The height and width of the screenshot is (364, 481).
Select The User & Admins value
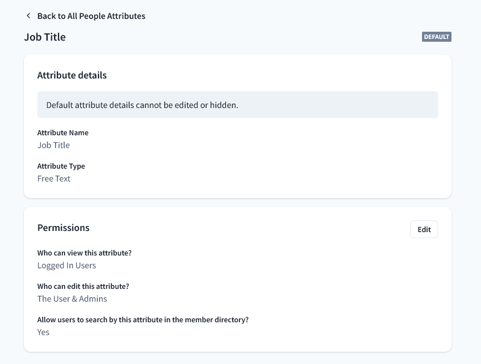pyautogui.click(x=72, y=299)
